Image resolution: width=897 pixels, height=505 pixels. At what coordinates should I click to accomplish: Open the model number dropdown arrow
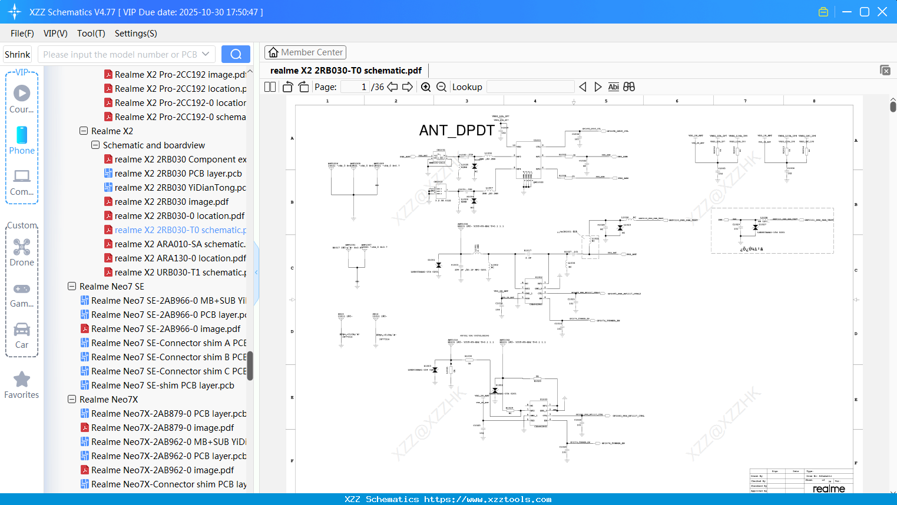[206, 54]
